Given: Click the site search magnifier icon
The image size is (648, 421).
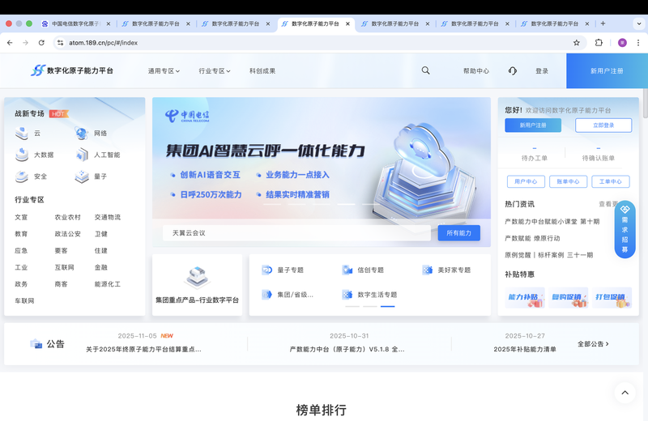Looking at the screenshot, I should pos(425,70).
